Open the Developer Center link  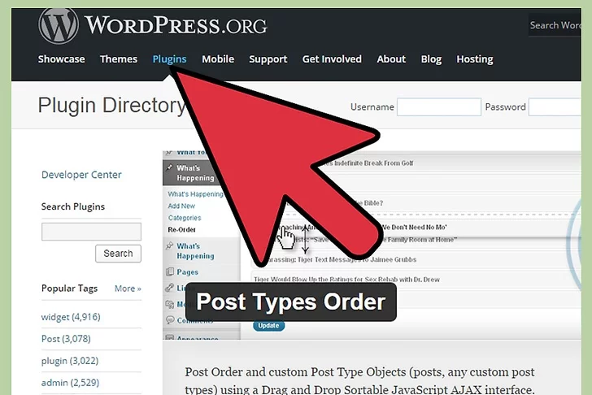click(x=81, y=175)
